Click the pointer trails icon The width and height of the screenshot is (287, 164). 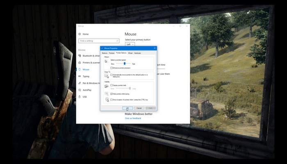click(x=107, y=86)
